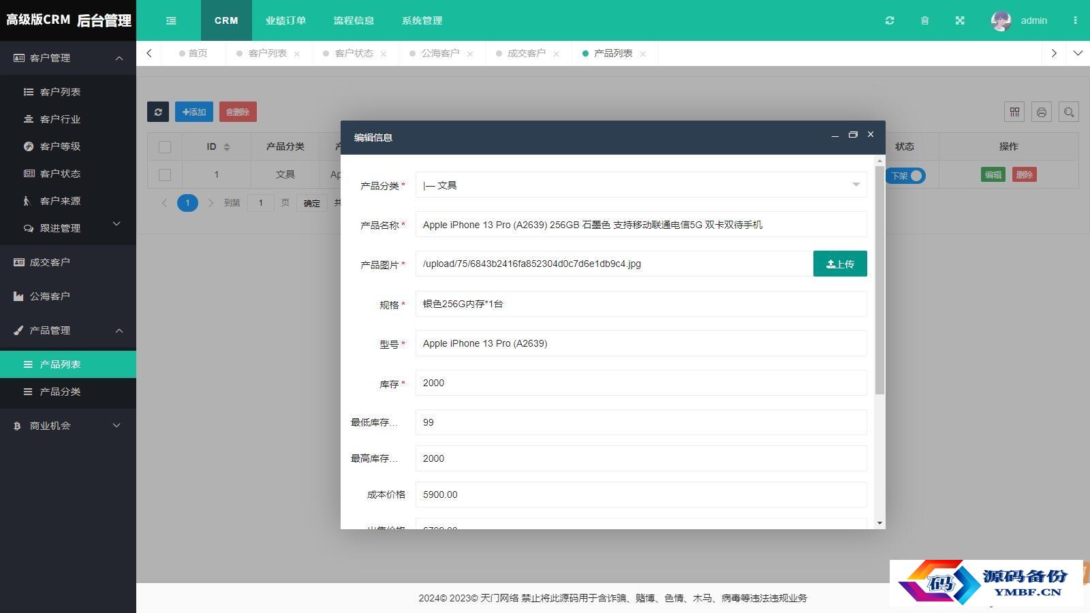Select 产品列表 in sidebar
1090x613 pixels.
coord(68,364)
